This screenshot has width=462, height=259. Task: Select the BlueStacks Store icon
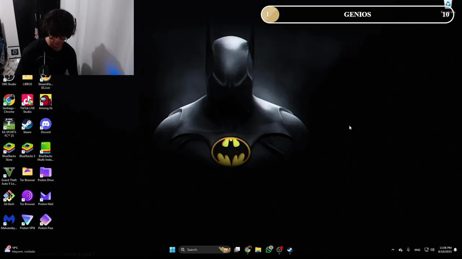point(9,152)
